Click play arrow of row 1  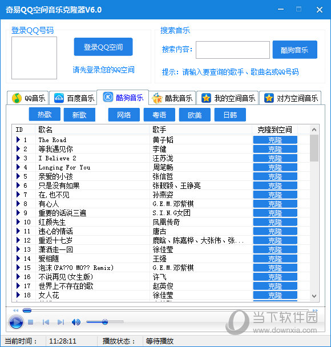18,140
